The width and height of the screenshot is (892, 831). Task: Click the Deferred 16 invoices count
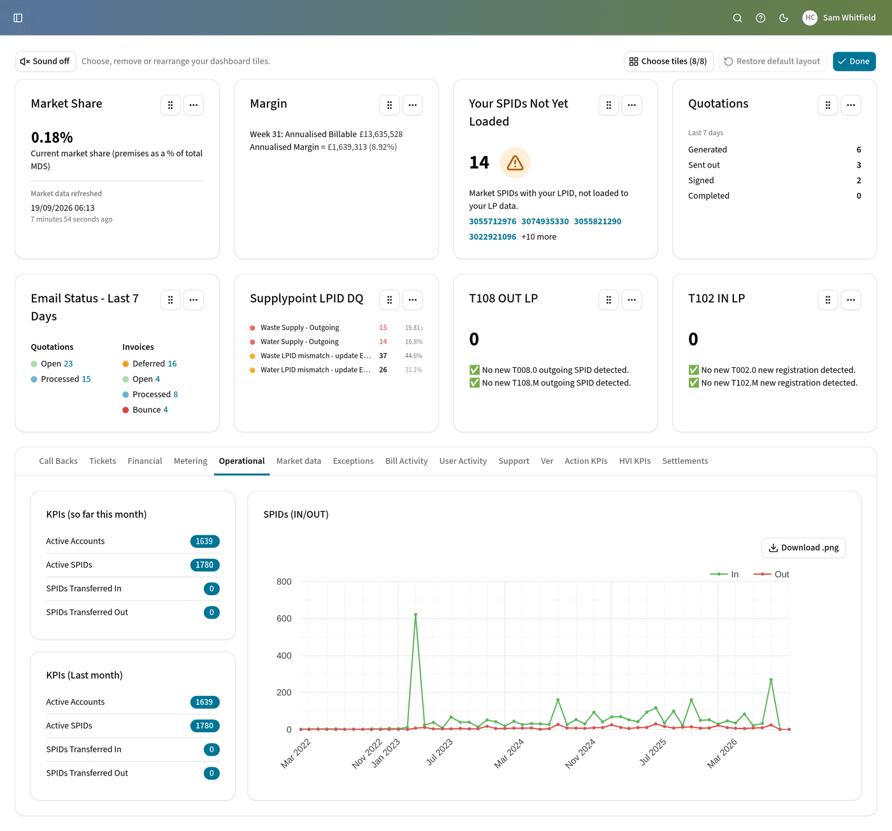pos(172,364)
